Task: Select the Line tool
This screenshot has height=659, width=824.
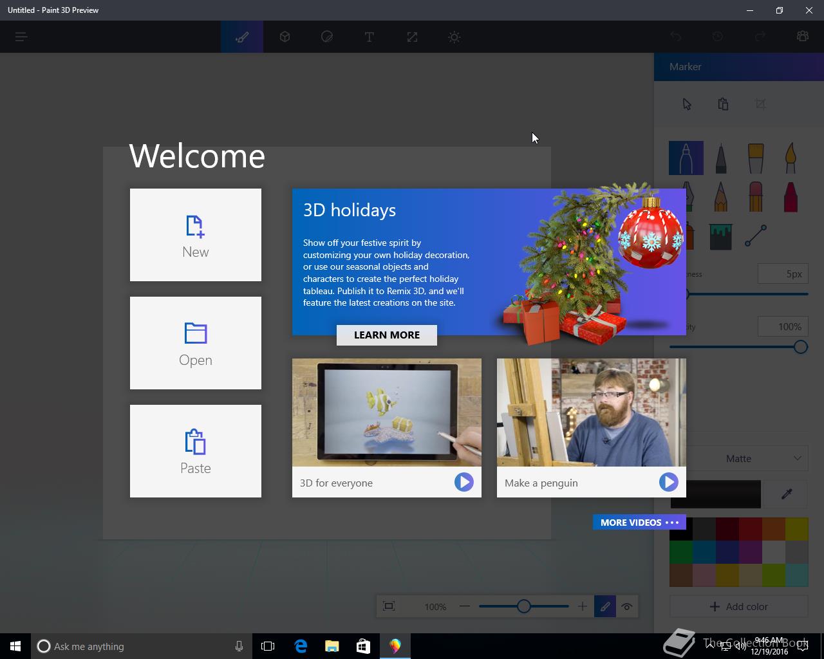Action: point(756,236)
